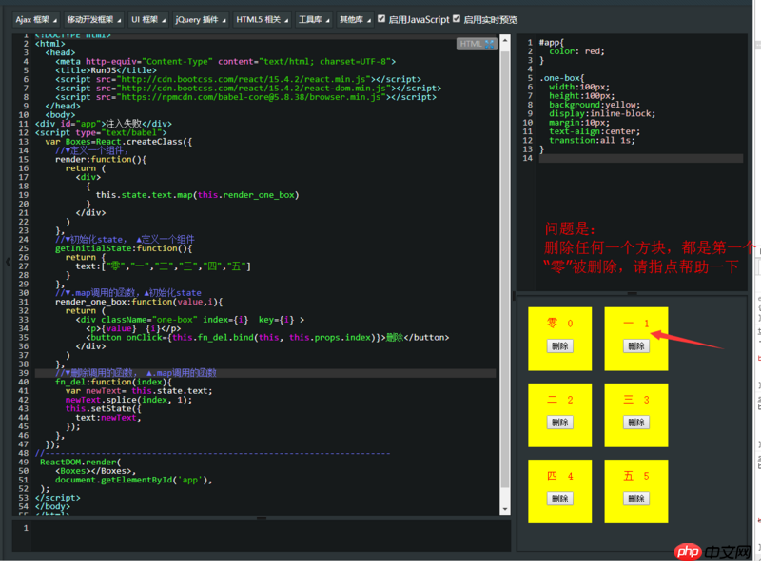The width and height of the screenshot is (761, 571).
Task: Click the 'render_one_box:function(value,i){' line
Action: coord(139,302)
